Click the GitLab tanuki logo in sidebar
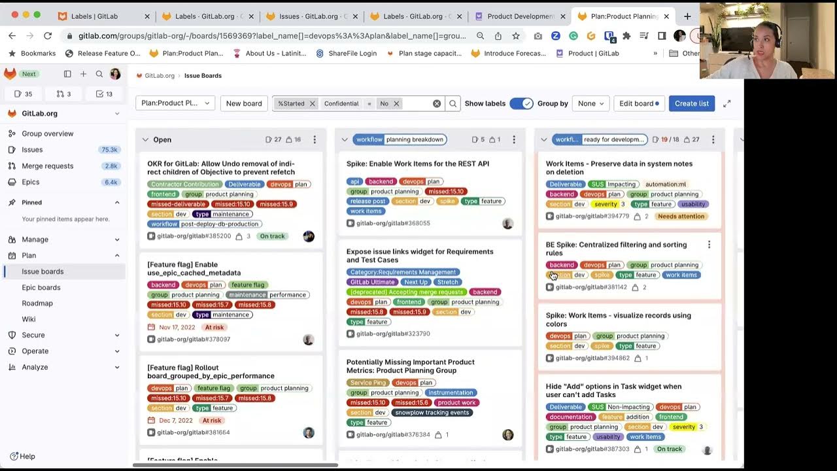The image size is (837, 471). pos(10,74)
